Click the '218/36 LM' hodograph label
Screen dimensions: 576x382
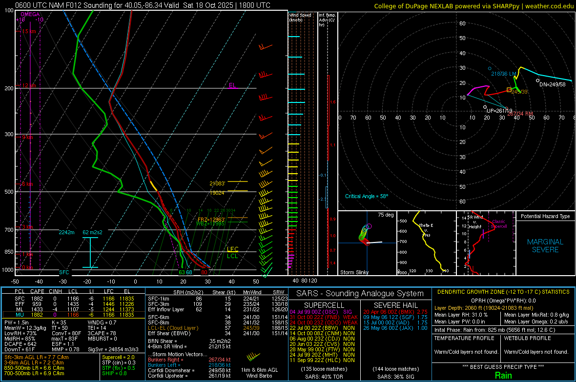click(504, 74)
